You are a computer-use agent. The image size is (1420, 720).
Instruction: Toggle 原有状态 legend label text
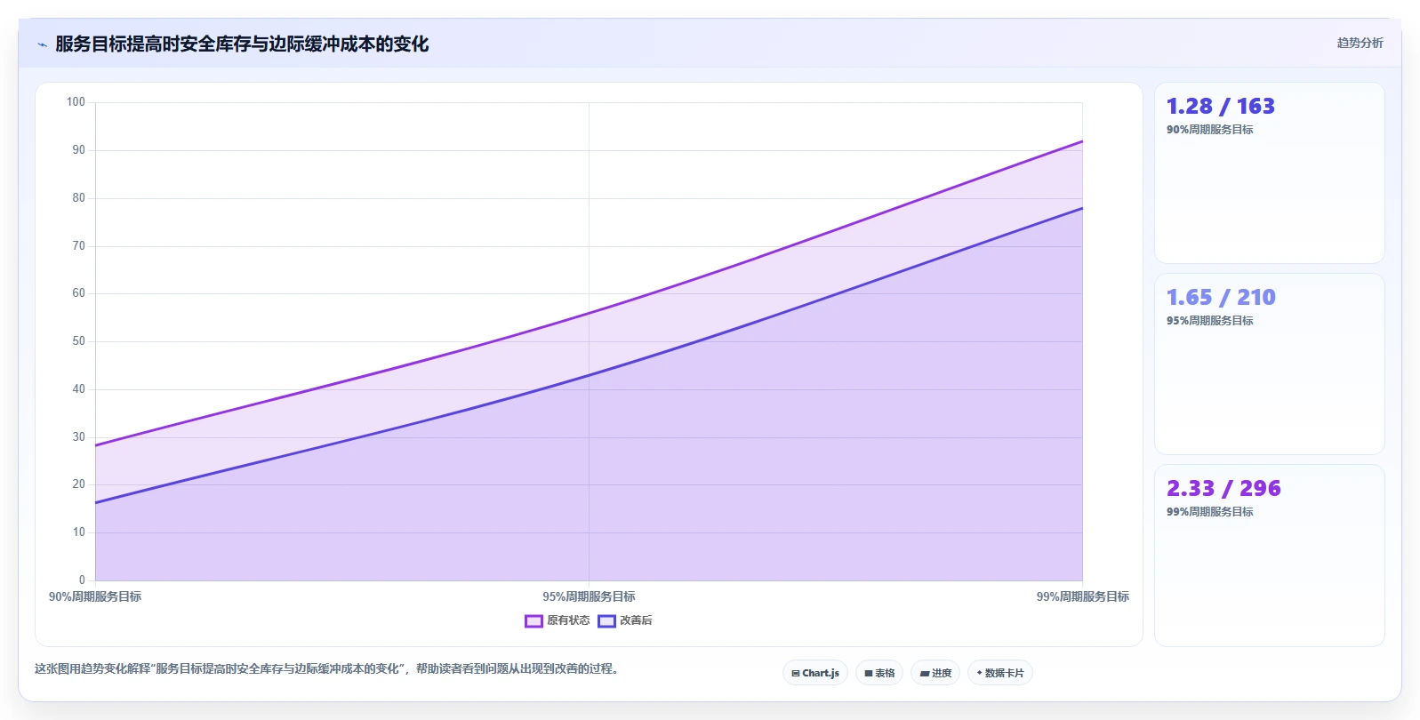click(x=568, y=620)
